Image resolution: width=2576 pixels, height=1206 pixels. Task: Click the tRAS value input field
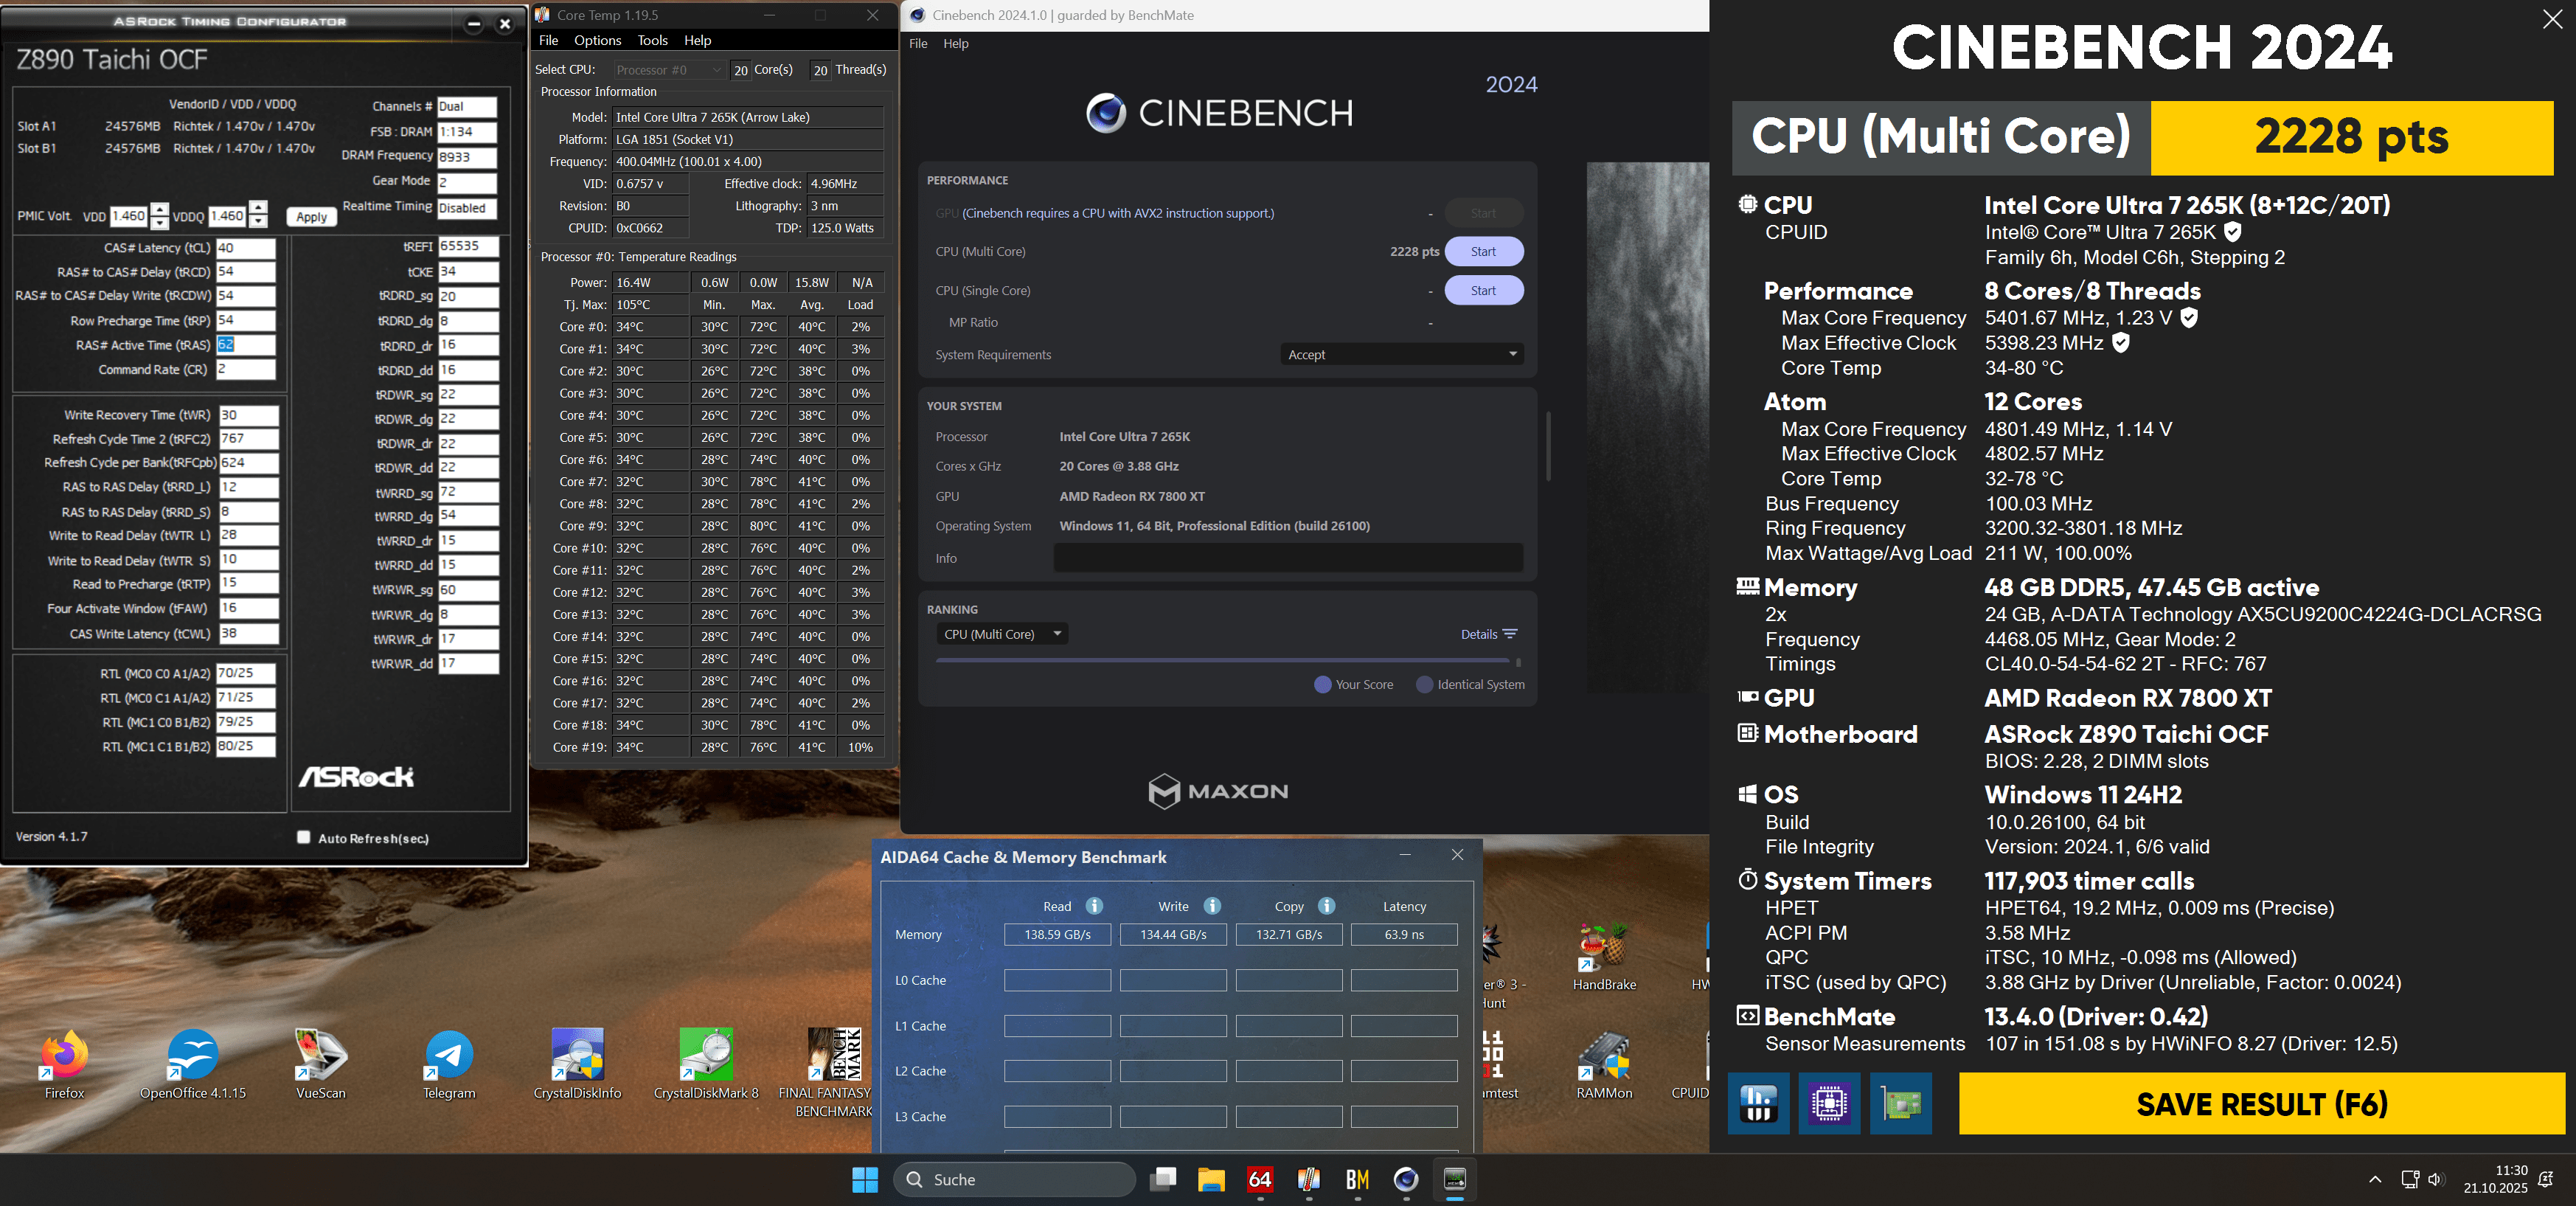point(245,345)
